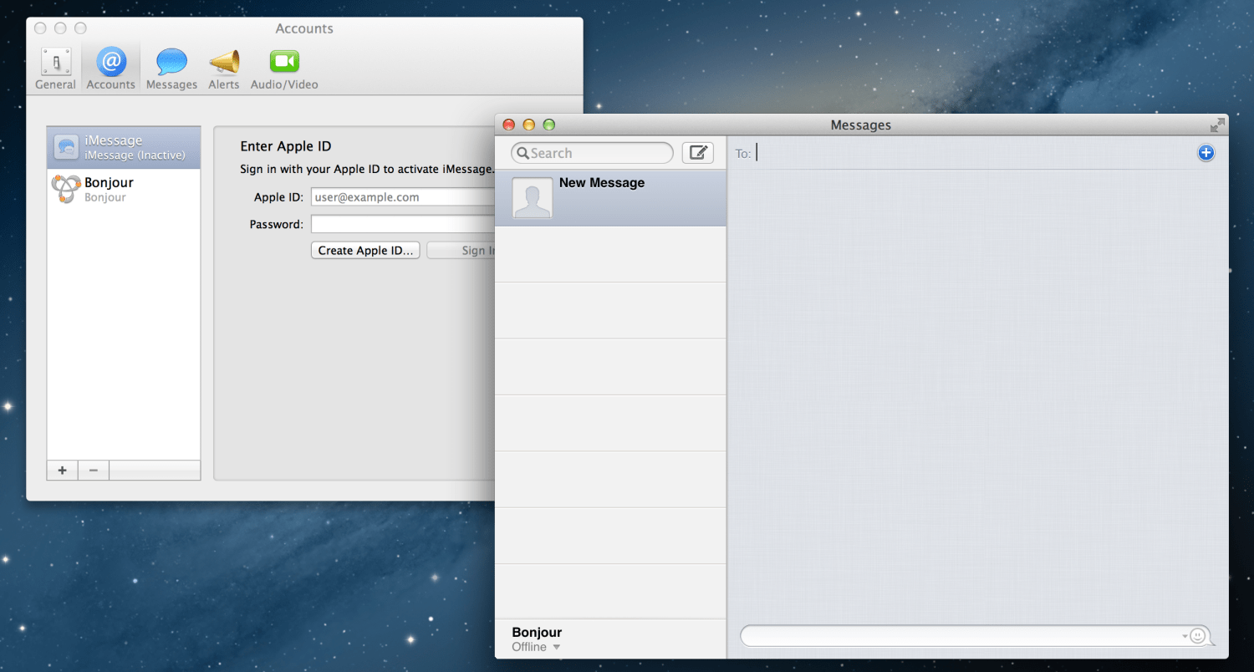Image resolution: width=1254 pixels, height=672 pixels.
Task: Click the Bonjour account icon
Action: 66,189
